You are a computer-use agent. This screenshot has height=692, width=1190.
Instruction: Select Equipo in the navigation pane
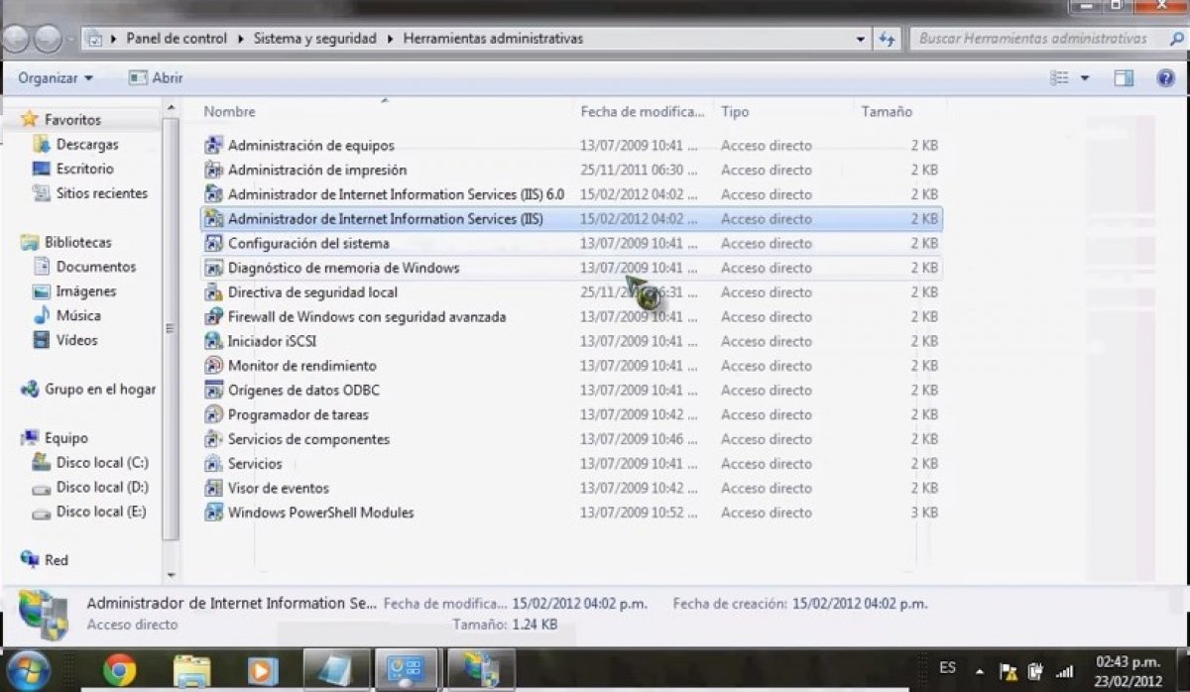coord(65,438)
